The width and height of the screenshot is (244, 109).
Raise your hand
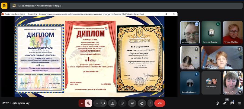point(142,103)
